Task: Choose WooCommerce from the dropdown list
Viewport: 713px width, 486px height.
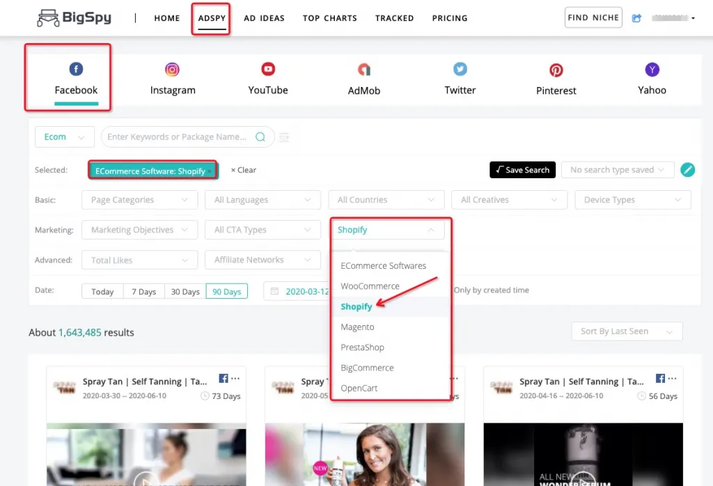Action: pyautogui.click(x=370, y=286)
